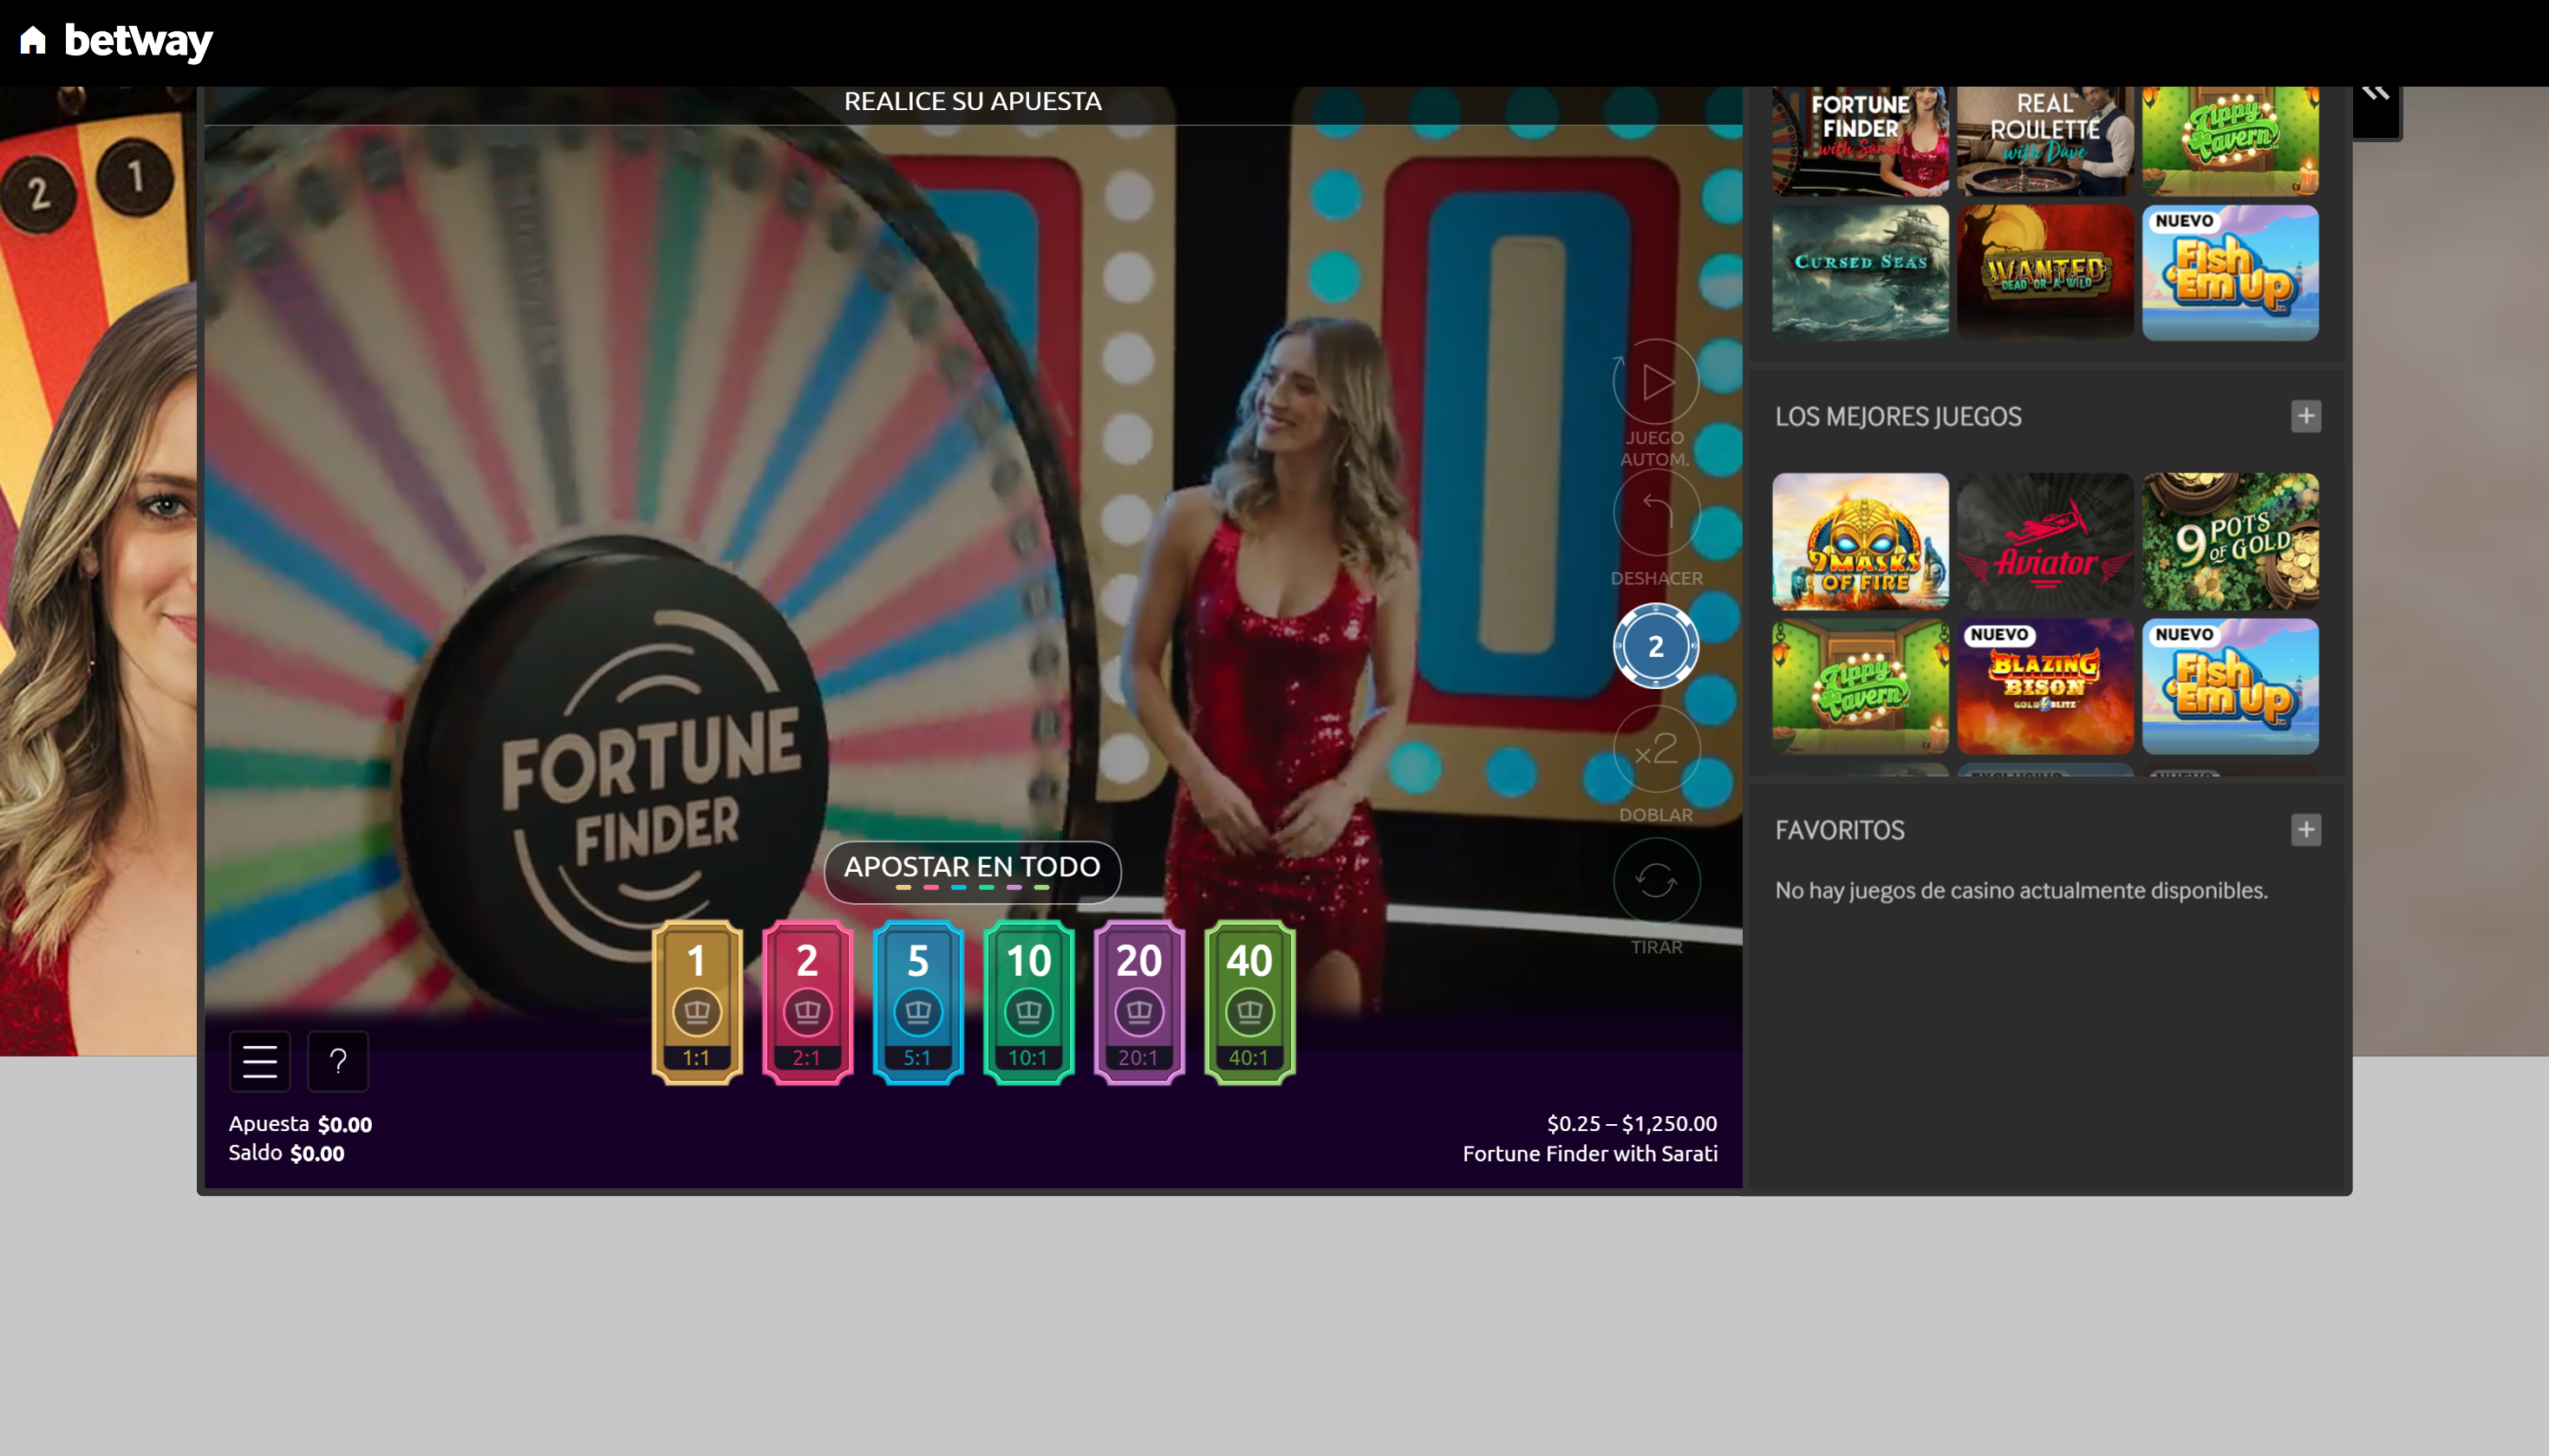Image resolution: width=2549 pixels, height=1456 pixels.
Task: Bet on the green 40 segment (40:1)
Action: (1249, 1002)
